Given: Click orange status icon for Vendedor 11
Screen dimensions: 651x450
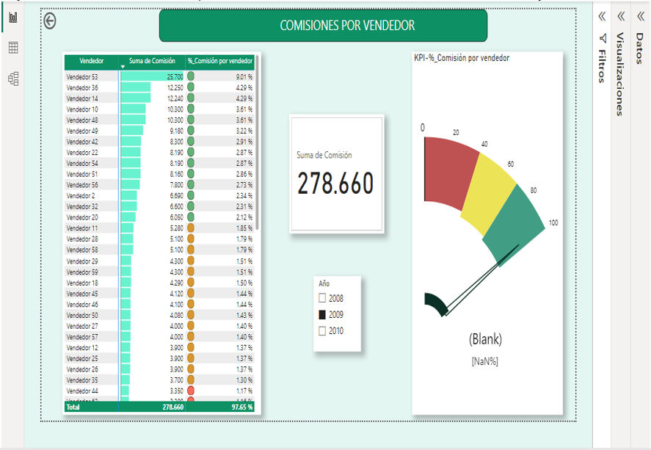Looking at the screenshot, I should (x=191, y=228).
